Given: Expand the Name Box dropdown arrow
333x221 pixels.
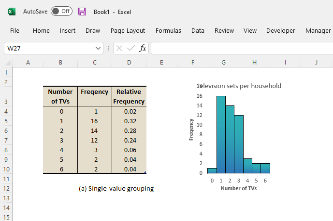Looking at the screenshot, I should point(98,48).
